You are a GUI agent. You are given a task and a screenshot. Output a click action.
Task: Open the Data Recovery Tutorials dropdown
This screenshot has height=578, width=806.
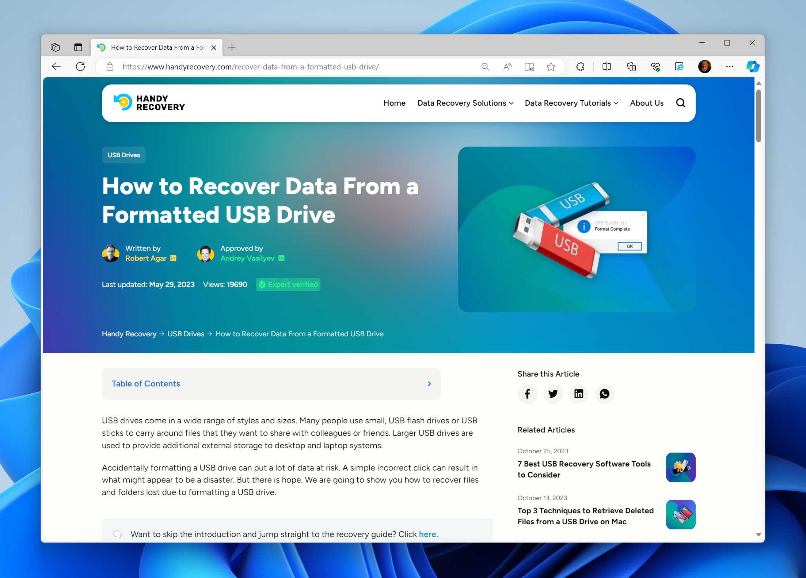571,103
